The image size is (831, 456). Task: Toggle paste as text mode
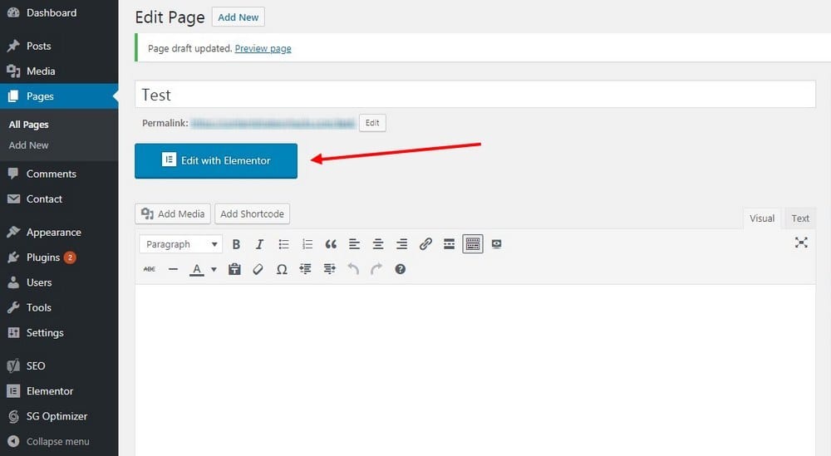tap(234, 269)
